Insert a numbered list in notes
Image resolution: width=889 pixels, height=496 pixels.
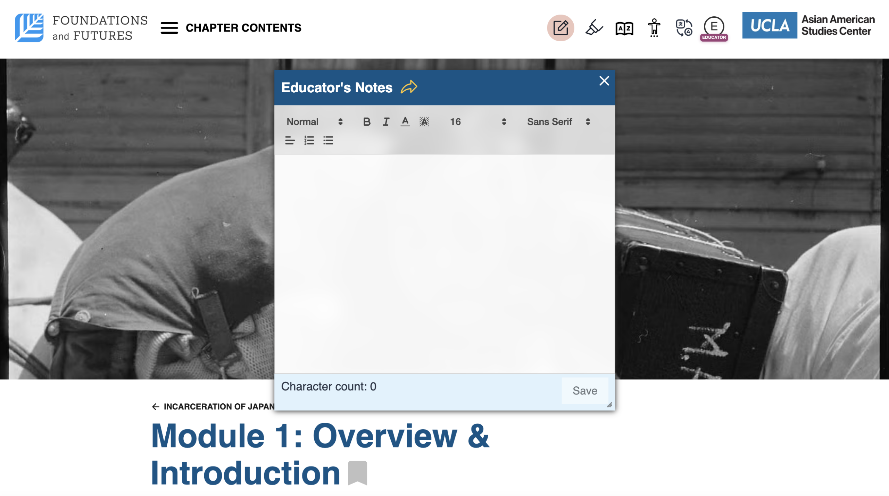309,141
